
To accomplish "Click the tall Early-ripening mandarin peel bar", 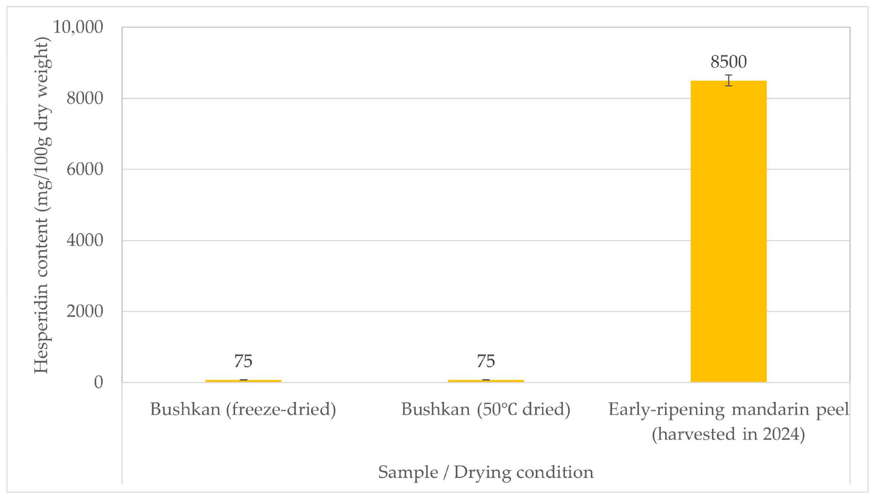I will (x=728, y=231).
